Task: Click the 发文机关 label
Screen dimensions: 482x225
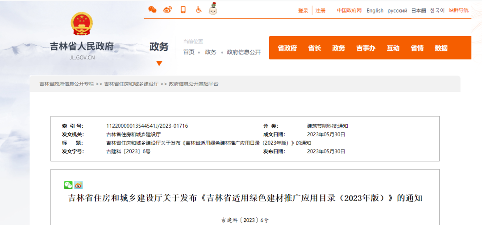Action: 73,134
